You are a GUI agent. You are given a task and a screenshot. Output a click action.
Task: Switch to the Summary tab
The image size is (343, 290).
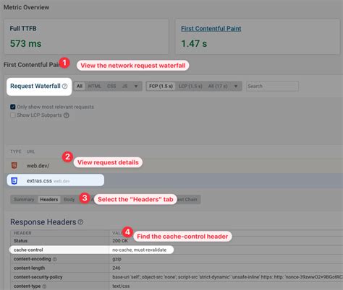24,199
